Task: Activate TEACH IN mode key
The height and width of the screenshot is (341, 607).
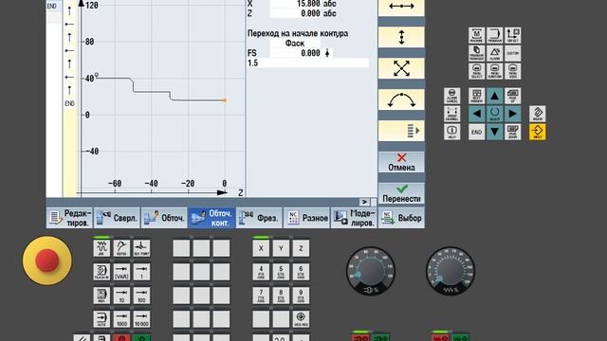Action: tap(101, 272)
